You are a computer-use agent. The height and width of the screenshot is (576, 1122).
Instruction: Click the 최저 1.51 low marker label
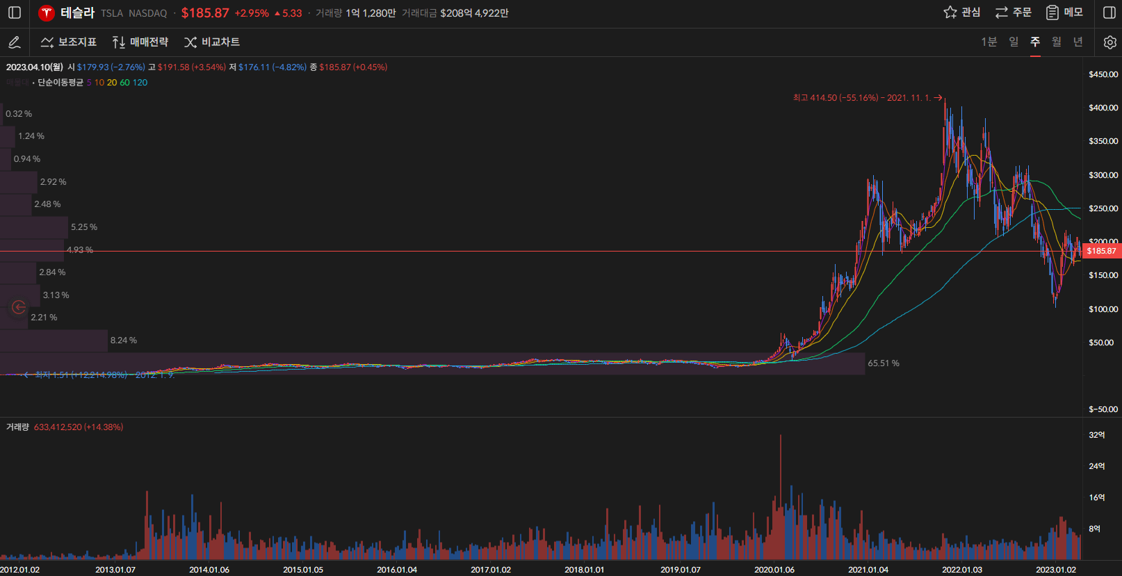99,375
